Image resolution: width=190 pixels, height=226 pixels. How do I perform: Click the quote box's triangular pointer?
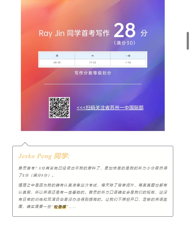point(25,144)
